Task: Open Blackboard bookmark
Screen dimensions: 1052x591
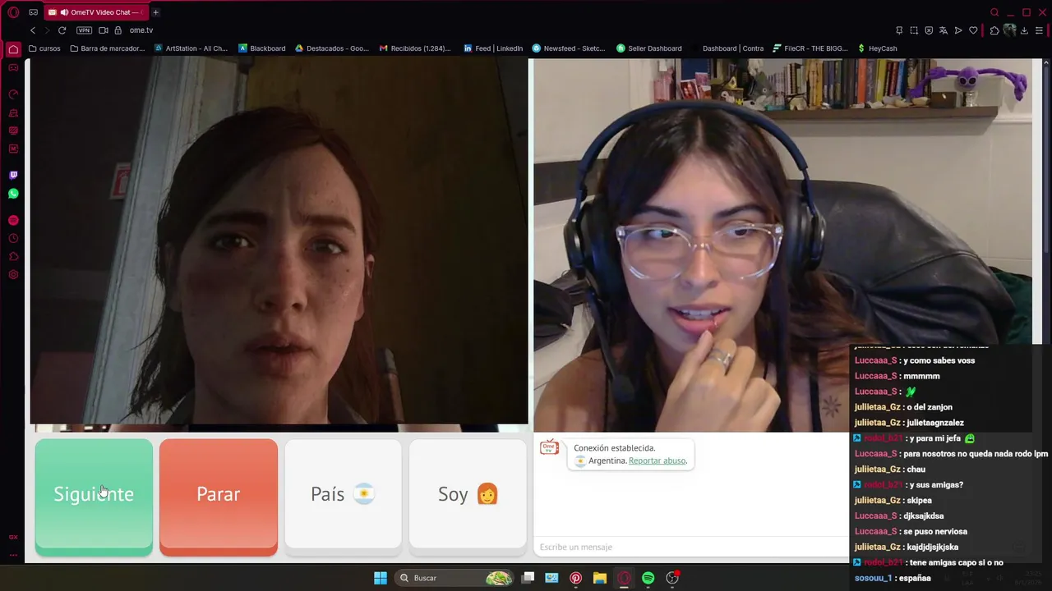Action: (262, 48)
